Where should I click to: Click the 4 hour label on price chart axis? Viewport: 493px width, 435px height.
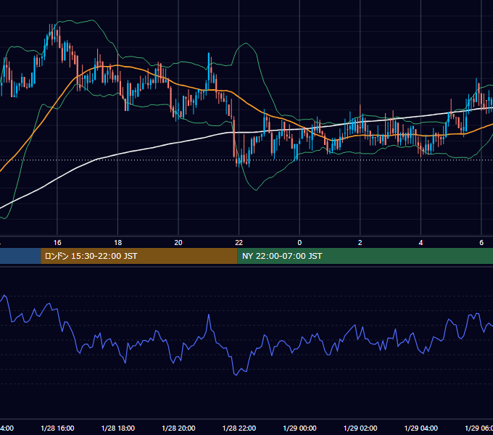[x=420, y=242]
